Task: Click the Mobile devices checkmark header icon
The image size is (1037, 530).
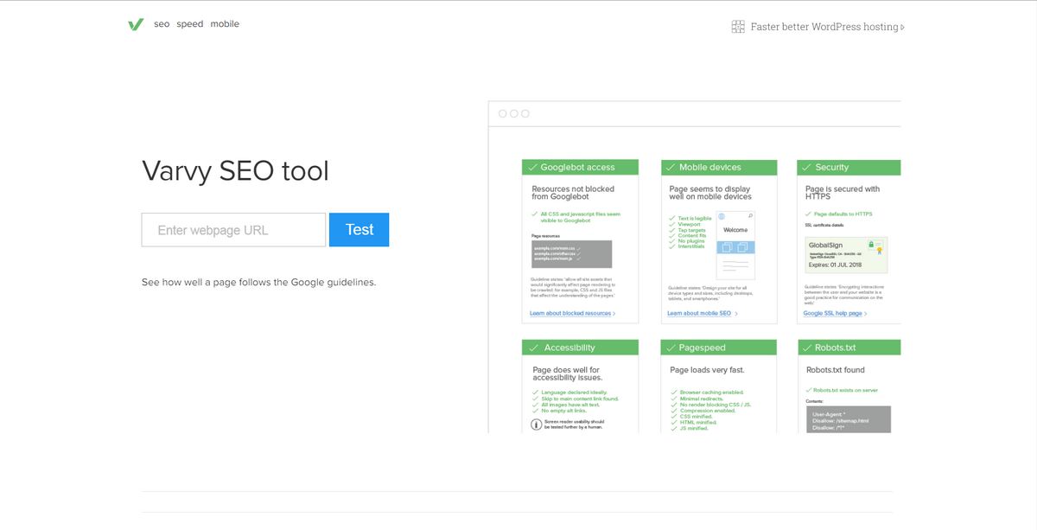Action: [x=671, y=168]
